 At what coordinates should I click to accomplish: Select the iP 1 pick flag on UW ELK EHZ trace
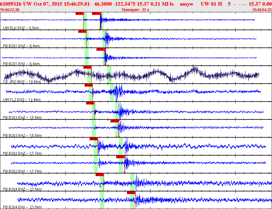point(80,13)
